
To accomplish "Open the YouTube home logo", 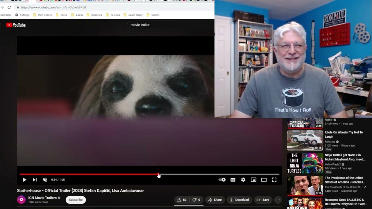I will click(16, 25).
